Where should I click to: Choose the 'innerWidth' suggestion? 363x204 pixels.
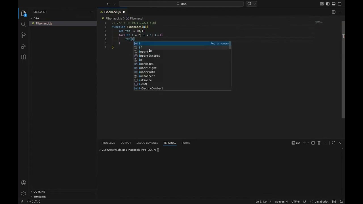tap(183, 72)
